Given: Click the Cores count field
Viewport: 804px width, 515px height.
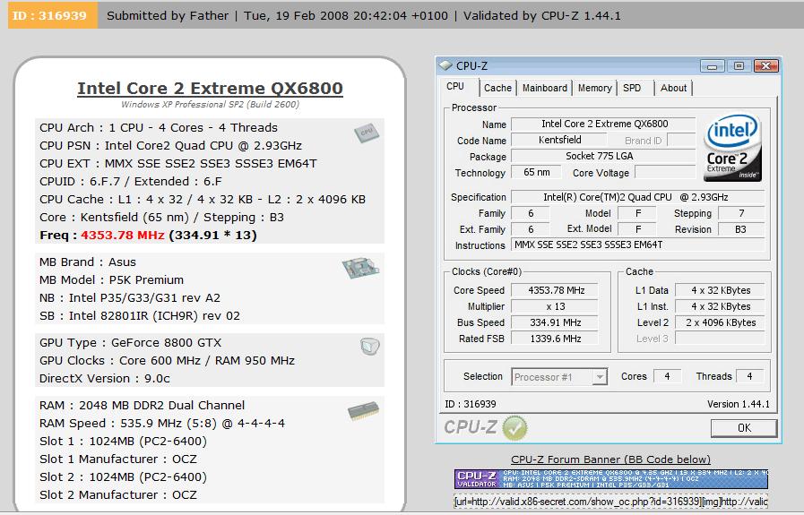Looking at the screenshot, I should click(667, 377).
